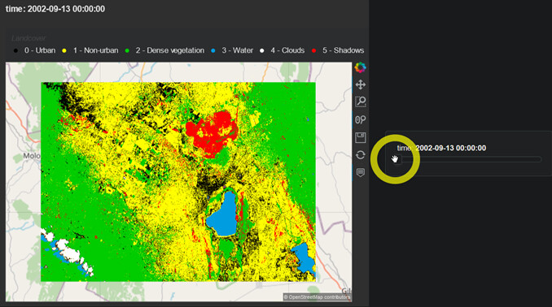Toggle the '4 - Clouds' legend entry
Screen dimensions: 552x307
pos(282,50)
